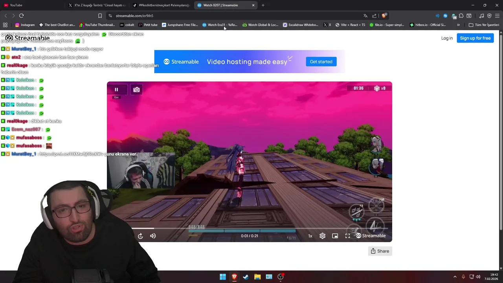Enable picture-in-picture on the video player
503x283 pixels.
point(335,236)
